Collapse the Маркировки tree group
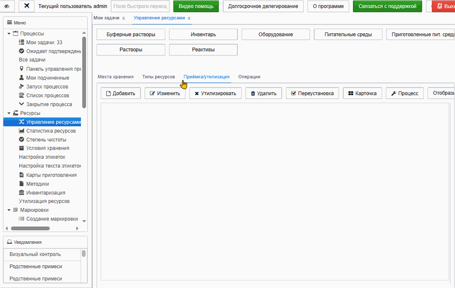 (9, 210)
